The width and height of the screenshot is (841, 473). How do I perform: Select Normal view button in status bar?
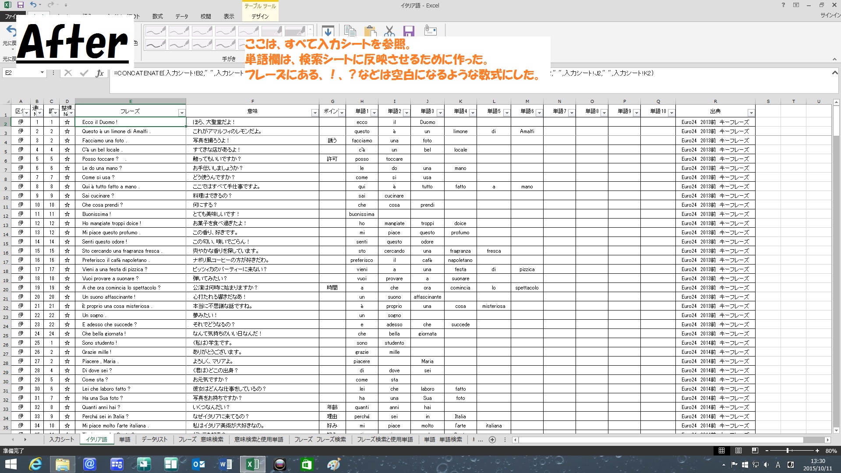721,451
